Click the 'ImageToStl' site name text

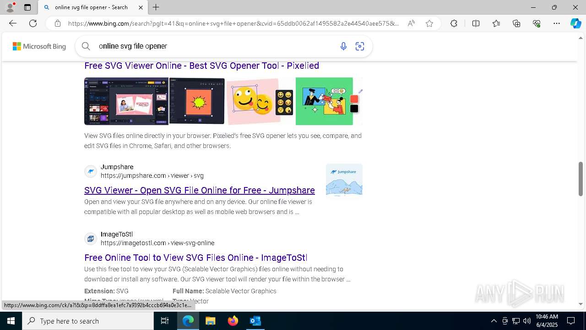pyautogui.click(x=117, y=234)
